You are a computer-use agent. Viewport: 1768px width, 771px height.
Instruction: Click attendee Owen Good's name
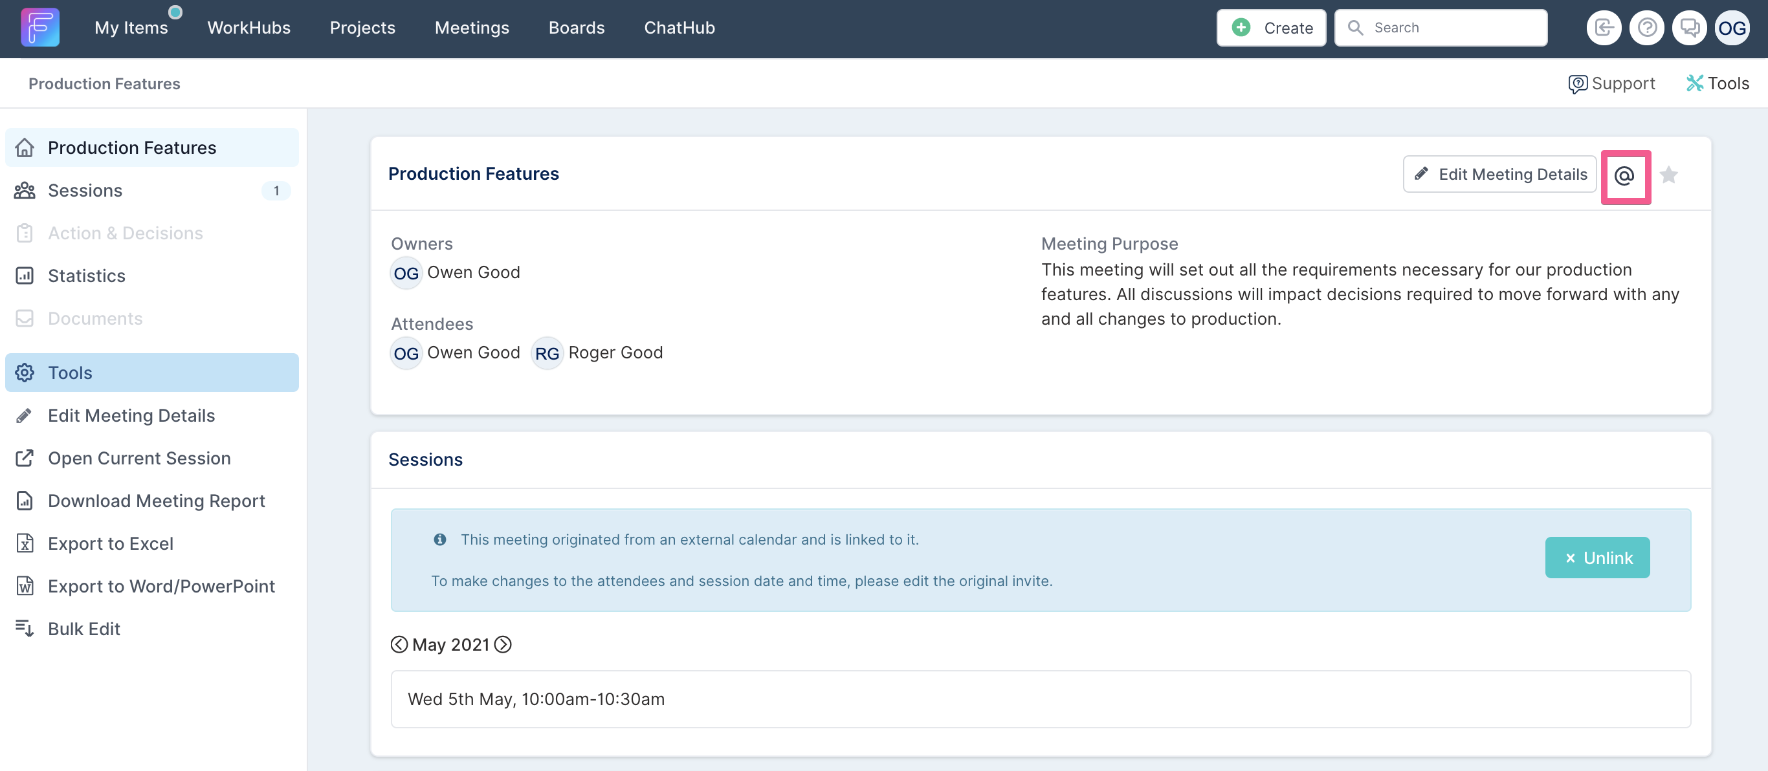tap(474, 353)
